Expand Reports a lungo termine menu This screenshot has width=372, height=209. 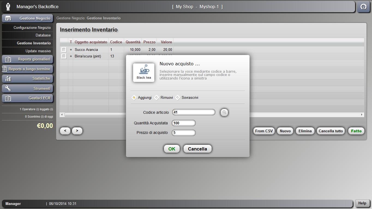tap(27, 69)
